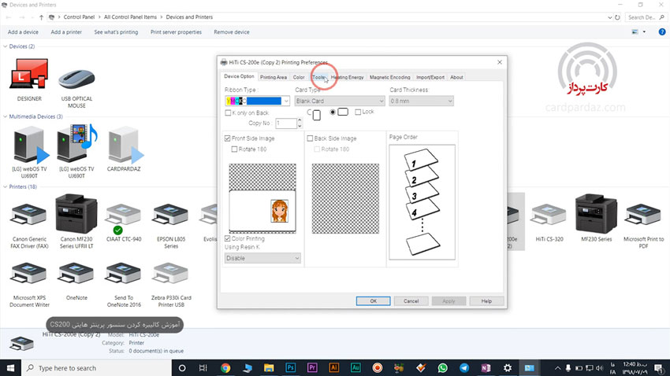Switch to the Heating Energy tab
Image resolution: width=670 pixels, height=376 pixels.
[347, 77]
